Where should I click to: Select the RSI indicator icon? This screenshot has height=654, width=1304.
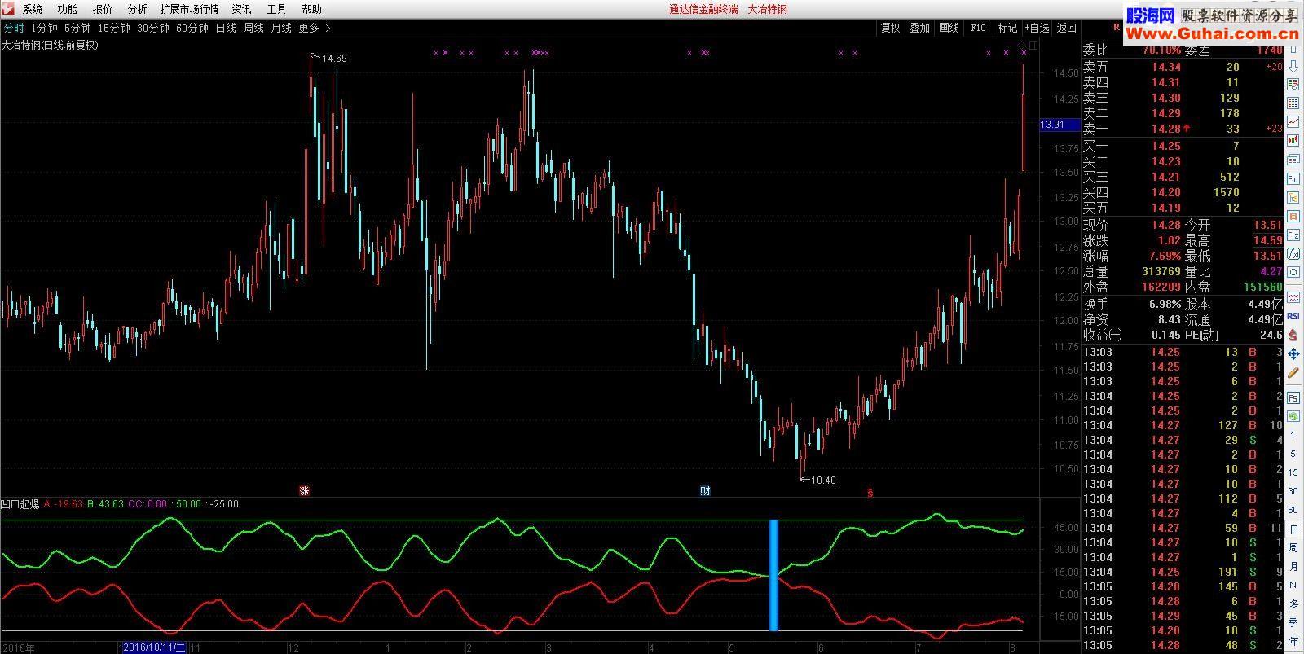(1293, 317)
